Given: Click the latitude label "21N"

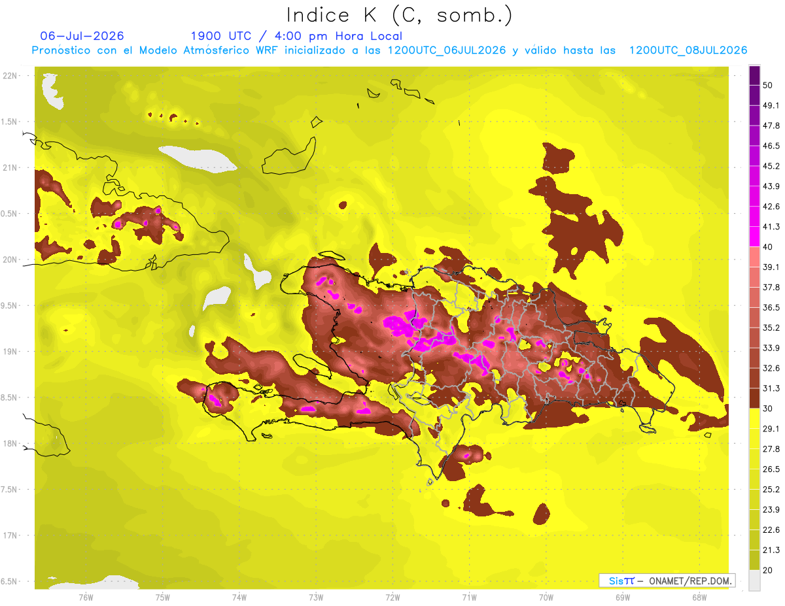Looking at the screenshot, I should pos(10,168).
